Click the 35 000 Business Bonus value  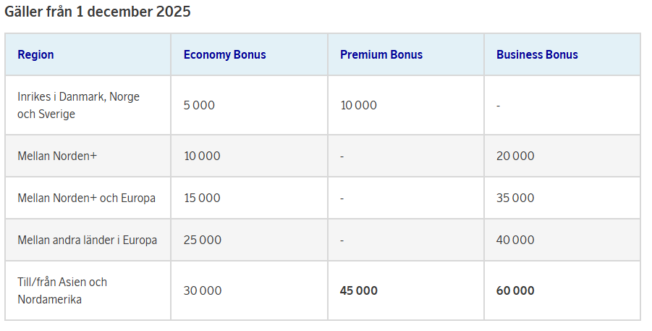(x=515, y=198)
